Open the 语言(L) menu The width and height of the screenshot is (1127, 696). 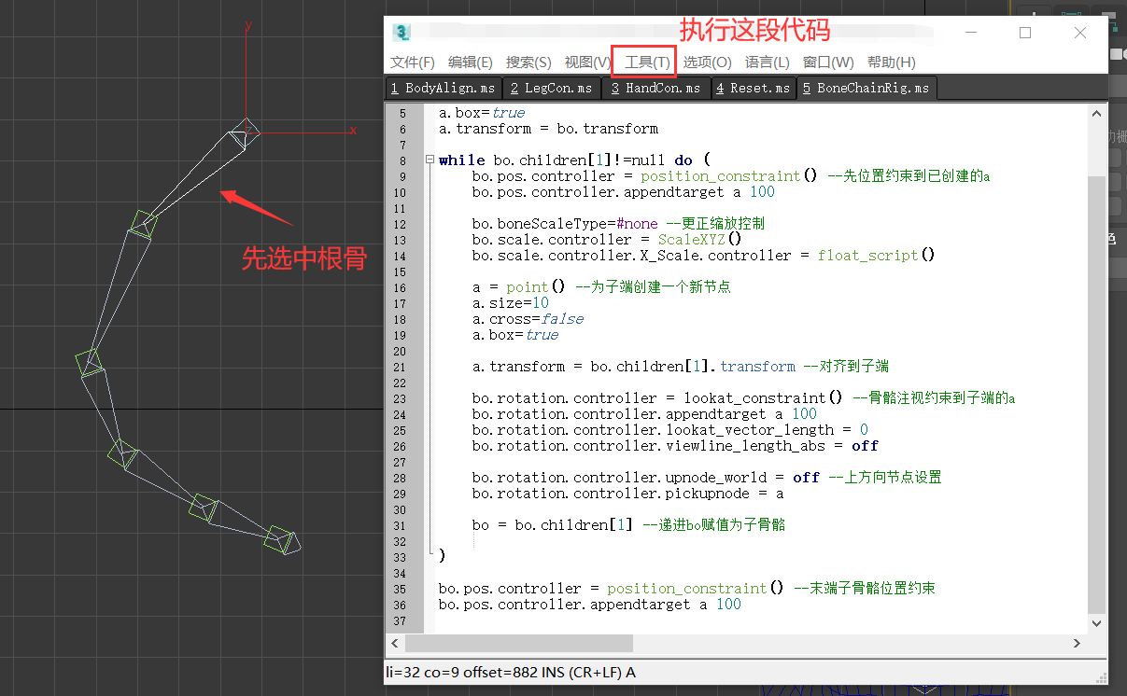click(x=767, y=63)
